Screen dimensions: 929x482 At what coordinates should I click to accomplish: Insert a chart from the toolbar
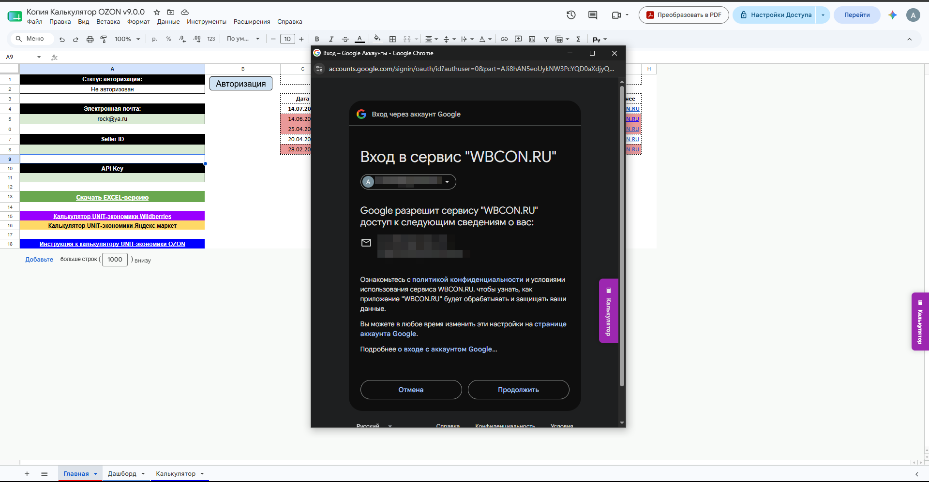(x=532, y=39)
